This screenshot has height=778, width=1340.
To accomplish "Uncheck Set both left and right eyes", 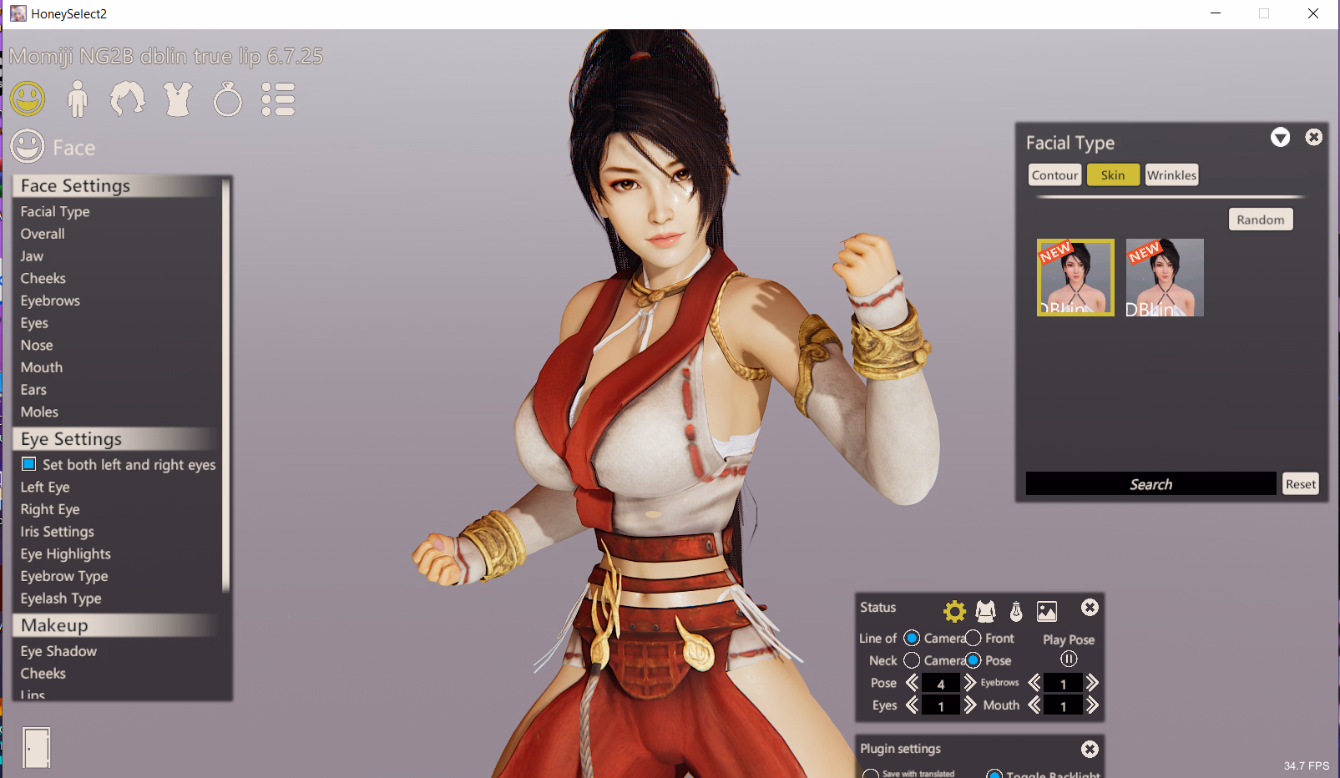I will click(x=29, y=464).
